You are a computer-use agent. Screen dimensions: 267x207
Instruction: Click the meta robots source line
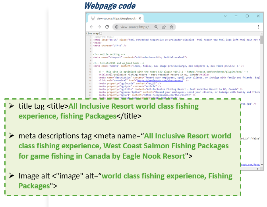coord(168,66)
